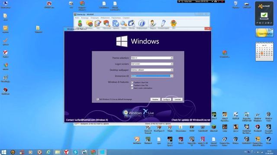
Task: Click the weather gadget showing 17°
Action: tap(264, 33)
